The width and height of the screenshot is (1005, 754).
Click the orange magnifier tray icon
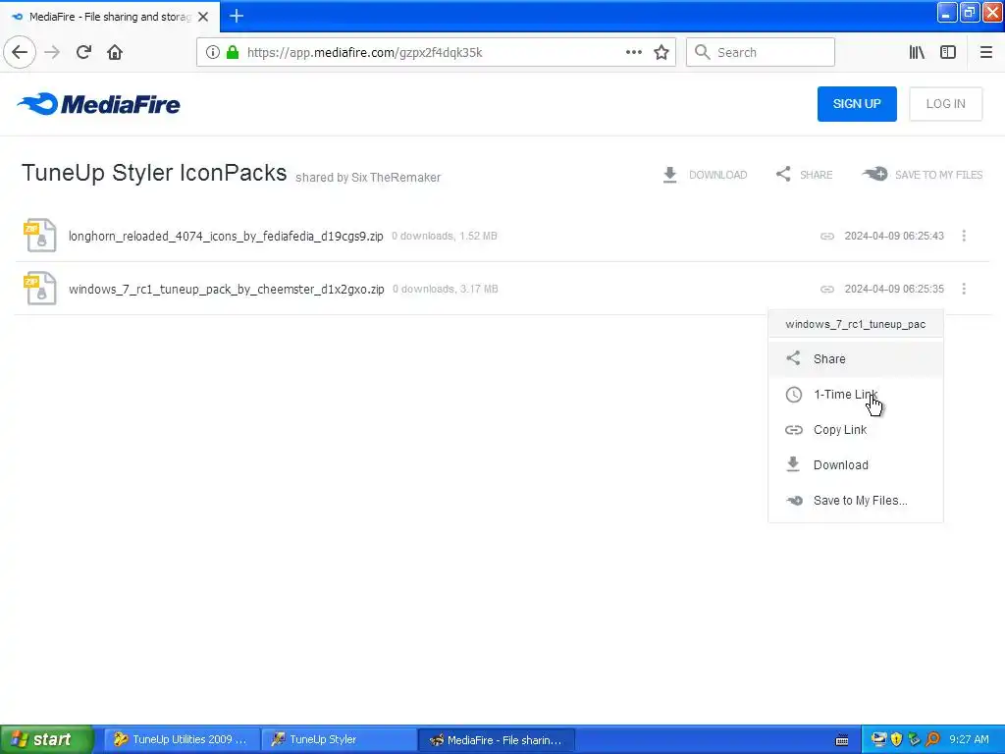tap(932, 739)
